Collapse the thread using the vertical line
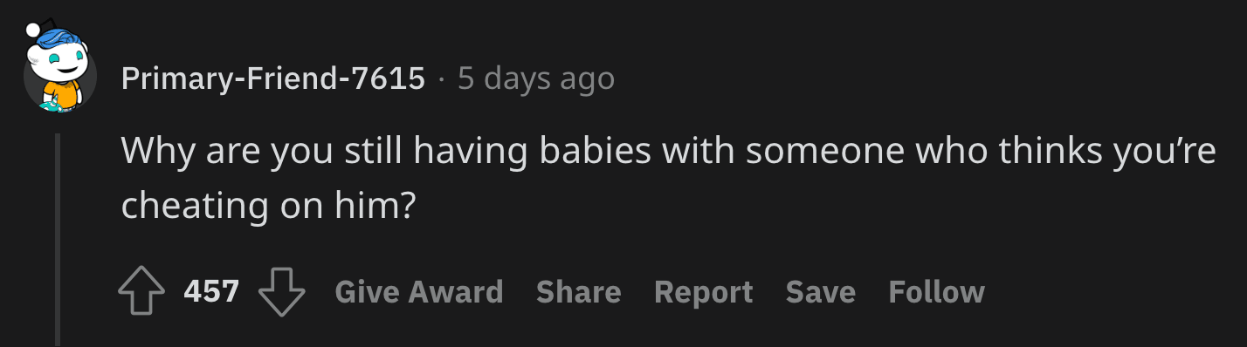This screenshot has width=1247, height=347. point(59,240)
